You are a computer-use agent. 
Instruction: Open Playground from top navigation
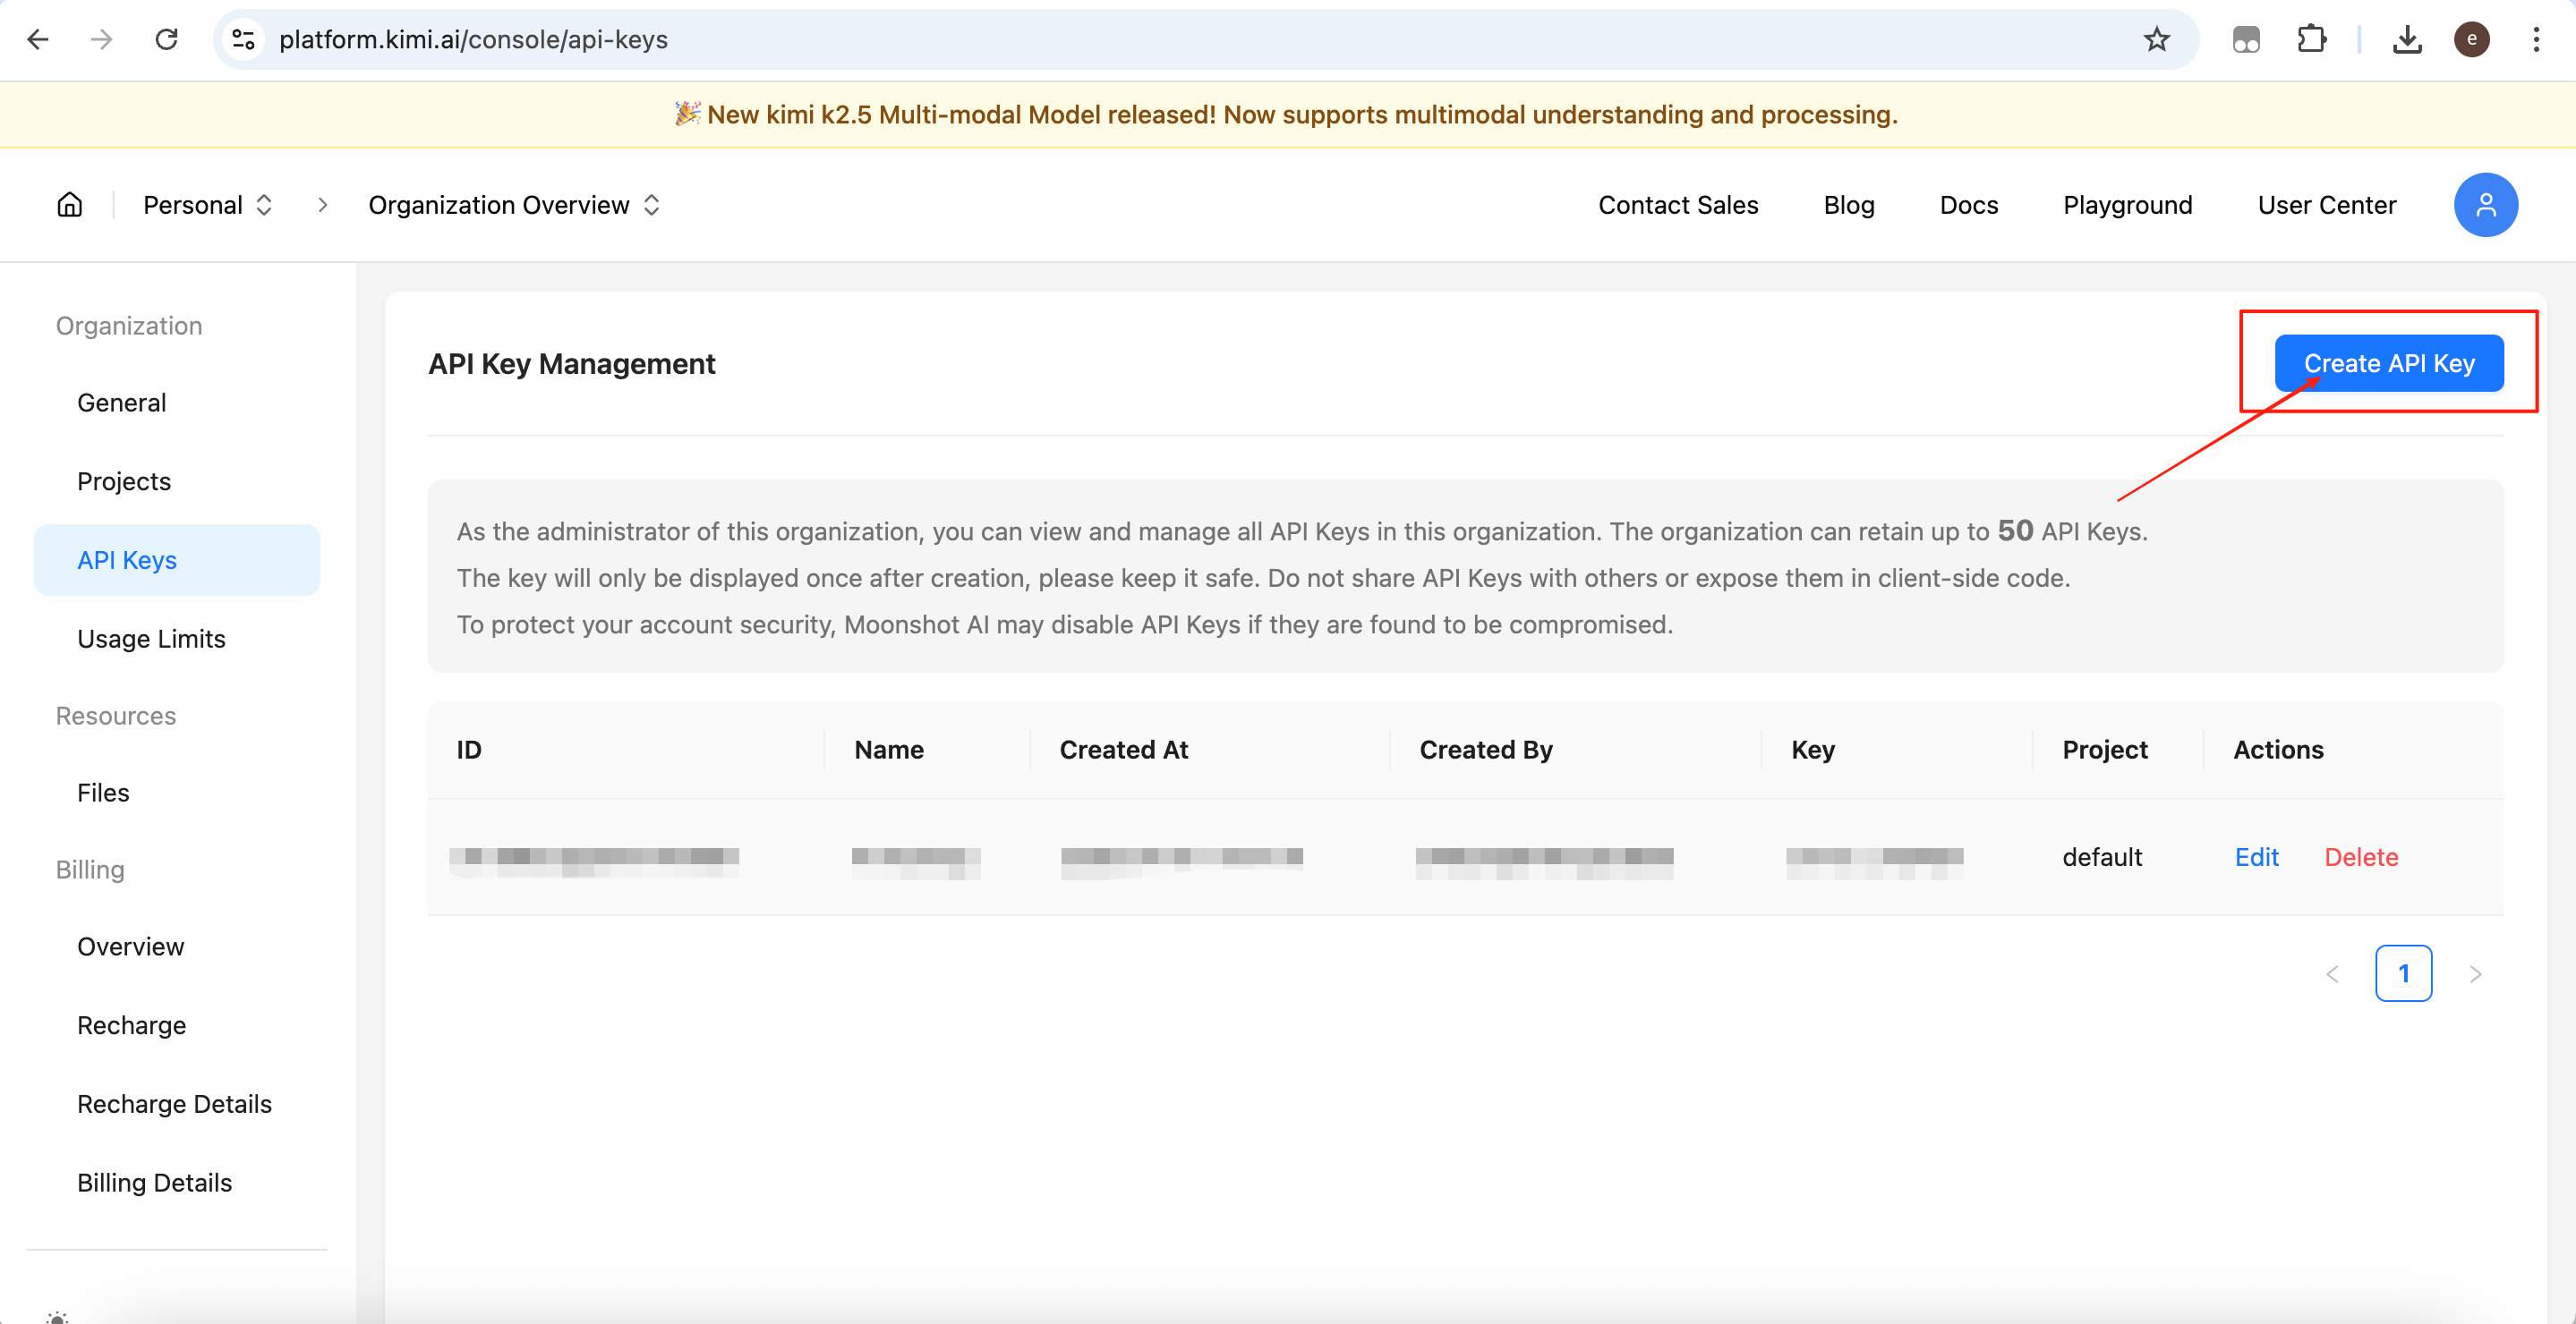tap(2127, 205)
